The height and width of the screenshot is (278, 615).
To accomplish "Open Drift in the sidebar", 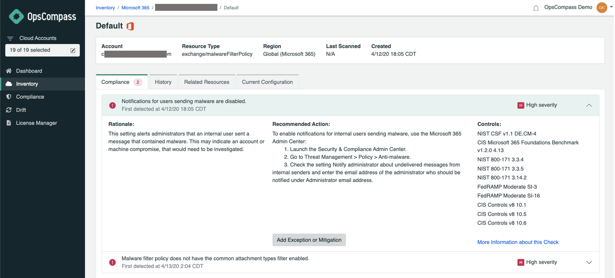I will coord(42,110).
